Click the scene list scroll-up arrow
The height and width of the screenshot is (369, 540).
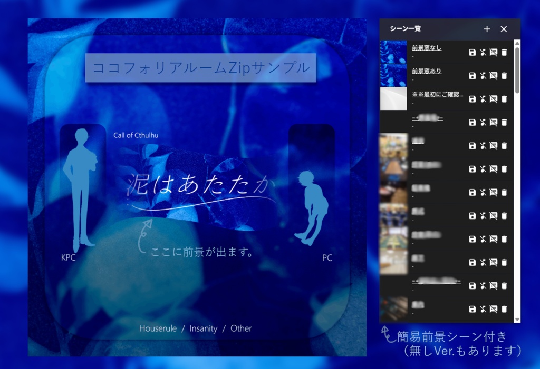(x=517, y=43)
